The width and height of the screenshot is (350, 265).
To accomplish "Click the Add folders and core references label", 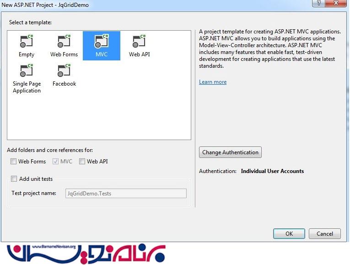I will coord(50,150).
